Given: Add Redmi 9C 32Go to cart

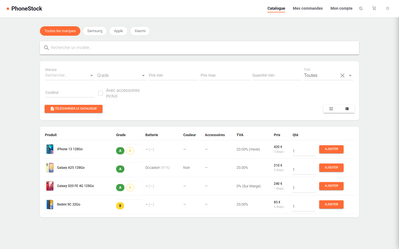Looking at the screenshot, I should (x=331, y=204).
